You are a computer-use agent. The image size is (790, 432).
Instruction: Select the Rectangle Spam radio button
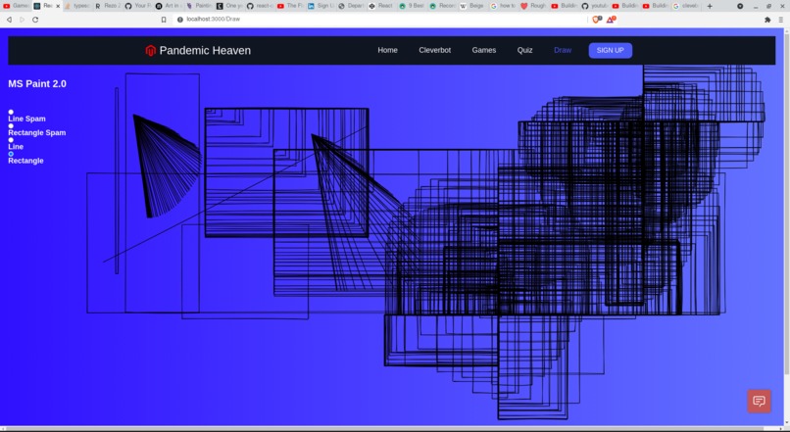(x=11, y=125)
